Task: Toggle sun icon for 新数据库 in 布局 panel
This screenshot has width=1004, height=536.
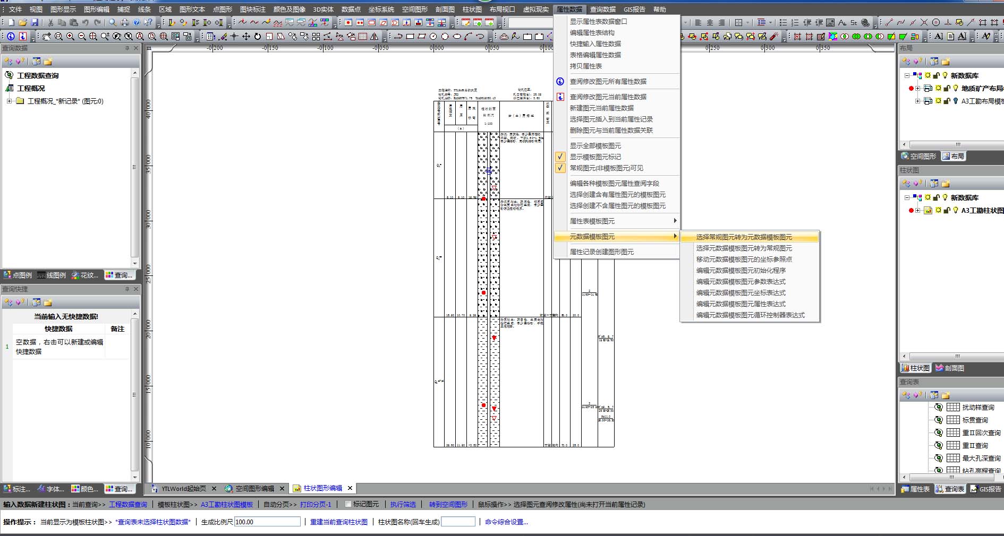Action: [928, 75]
